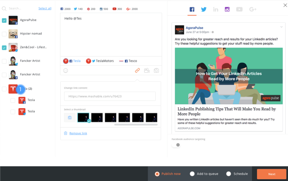Click the LinkedIn Publishing Tips headline

[x=227, y=112]
